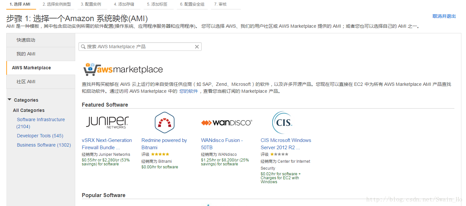Open vSRX Next-Generation Firewall Bundle link
The width and height of the screenshot is (466, 206).
pos(107,144)
